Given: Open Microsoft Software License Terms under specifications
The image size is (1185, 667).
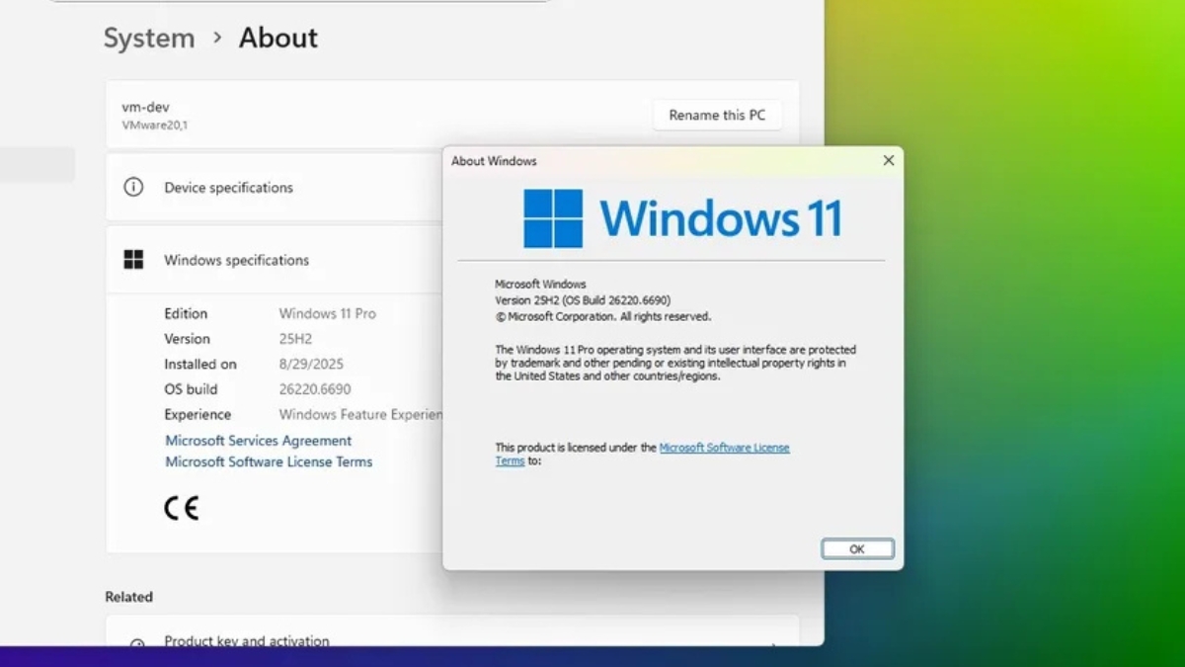Looking at the screenshot, I should pos(269,461).
